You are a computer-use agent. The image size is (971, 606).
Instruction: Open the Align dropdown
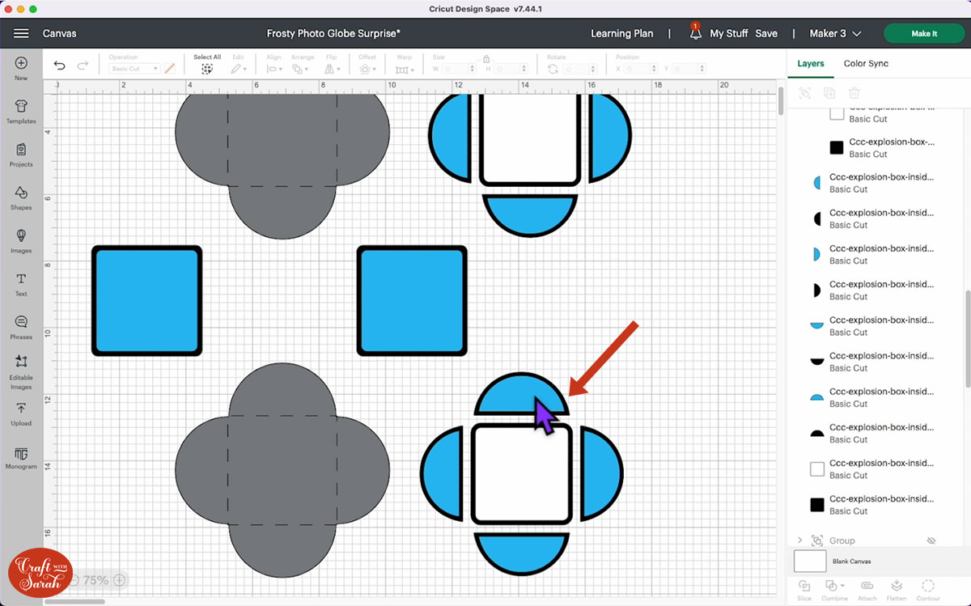(274, 70)
